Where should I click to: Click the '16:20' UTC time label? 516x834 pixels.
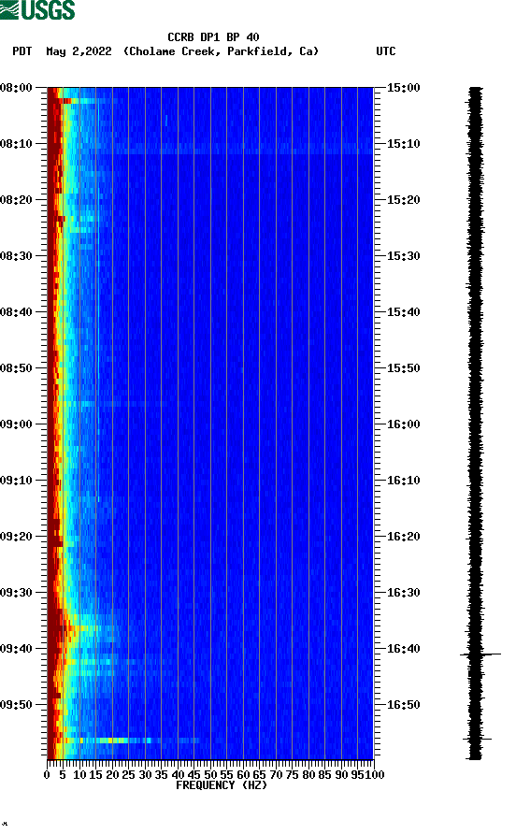click(403, 537)
